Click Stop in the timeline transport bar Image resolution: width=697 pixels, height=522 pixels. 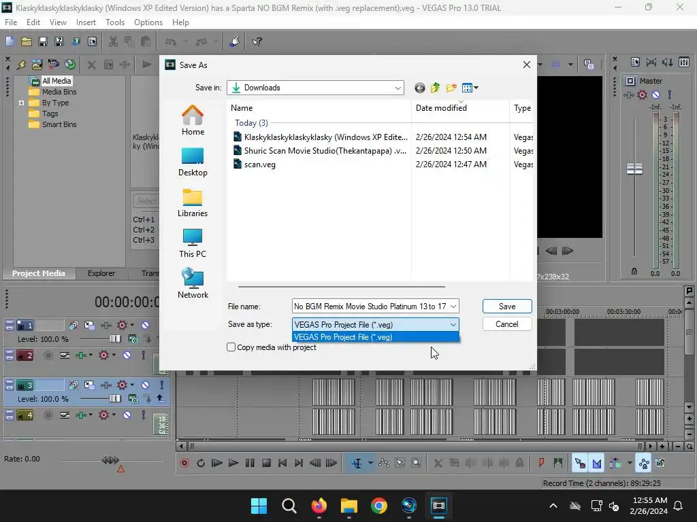point(266,463)
